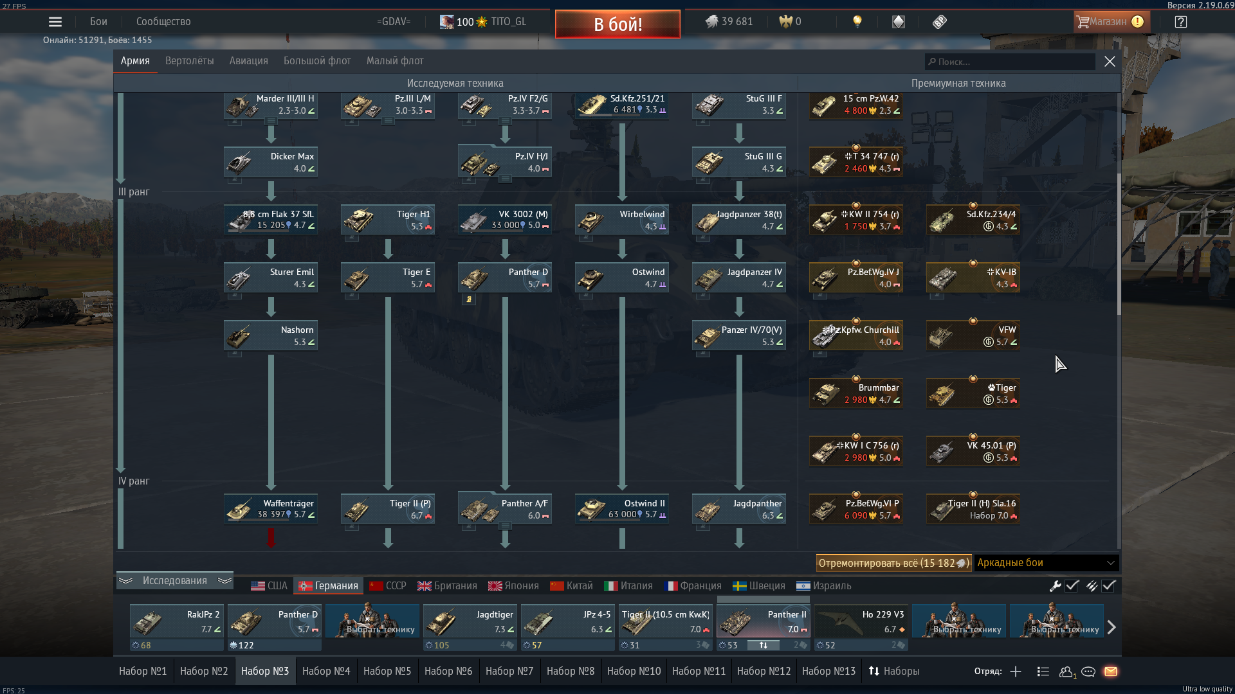This screenshot has width=1235, height=694.
Task: Open the dice icon in top bar
Action: coord(899,22)
